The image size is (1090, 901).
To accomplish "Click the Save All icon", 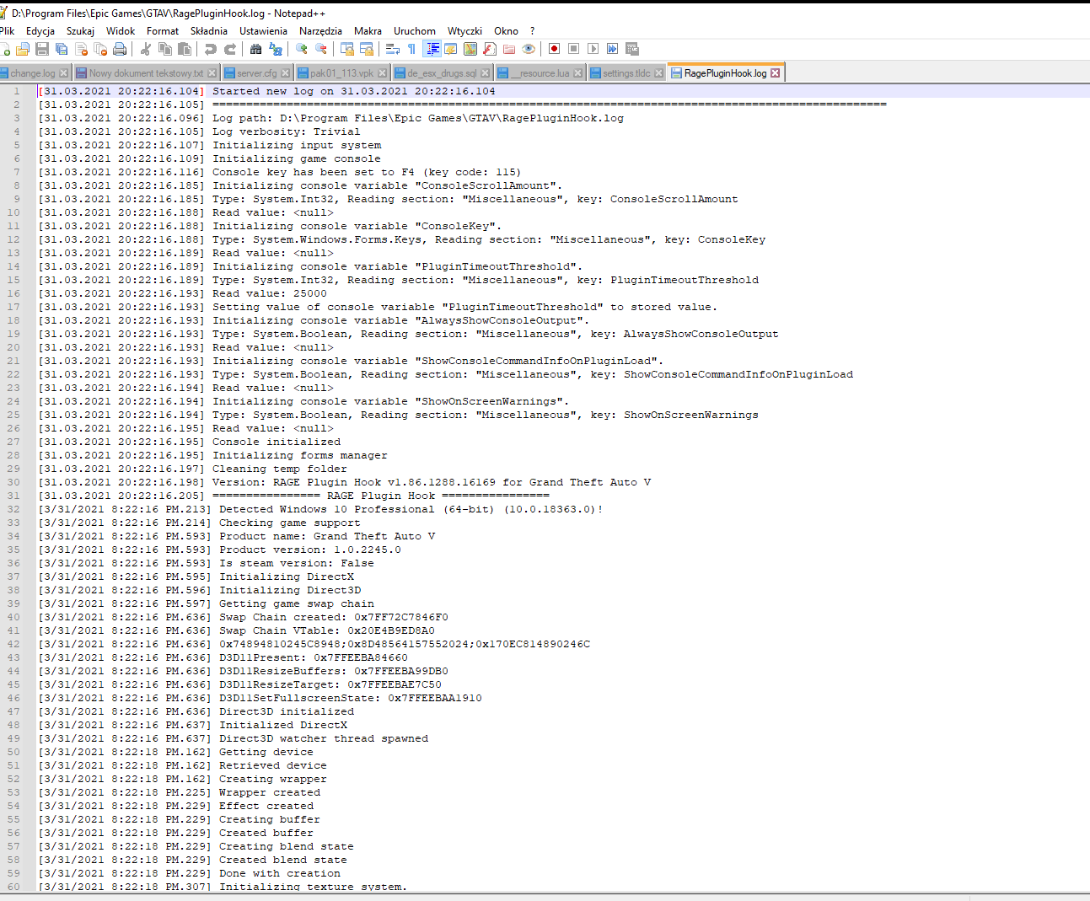I will [x=62, y=49].
